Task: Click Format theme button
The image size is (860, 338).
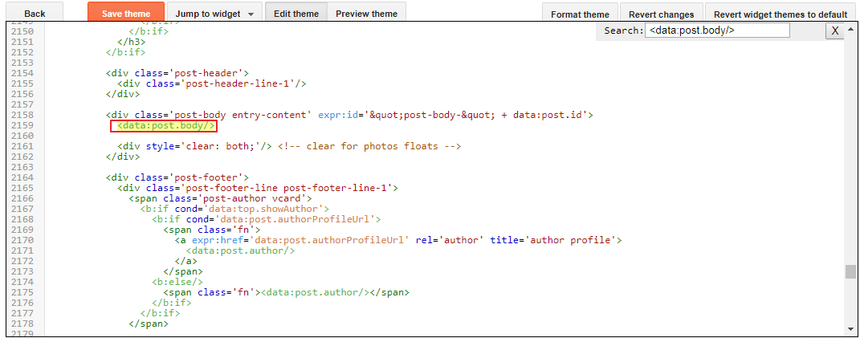Action: click(580, 14)
